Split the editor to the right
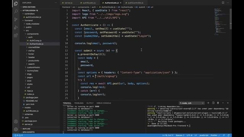 tap(223, 3)
